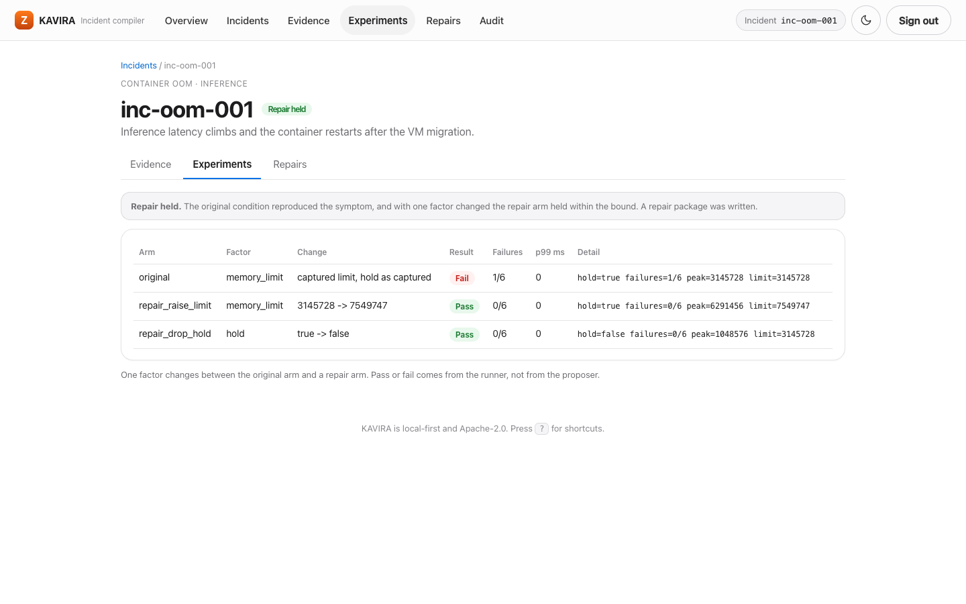The image size is (966, 604).
Task: Click the orange KAVIRA logo icon
Action: (x=24, y=20)
